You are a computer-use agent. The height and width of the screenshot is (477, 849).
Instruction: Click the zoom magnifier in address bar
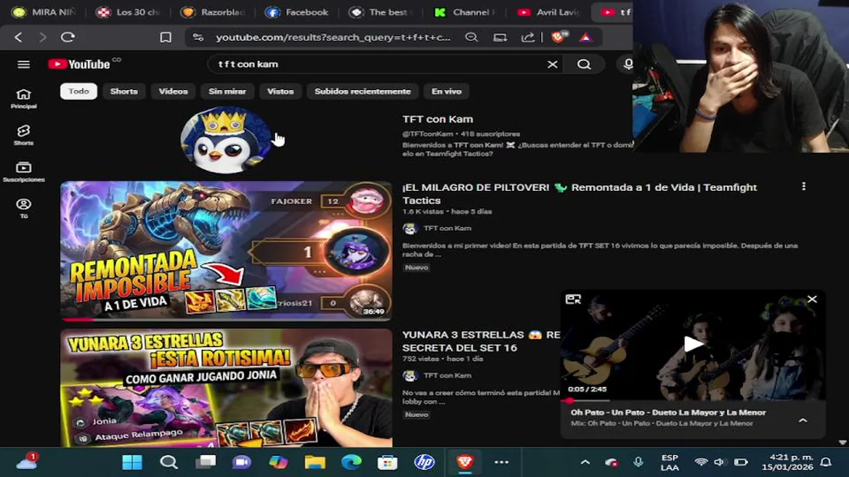pyautogui.click(x=471, y=38)
